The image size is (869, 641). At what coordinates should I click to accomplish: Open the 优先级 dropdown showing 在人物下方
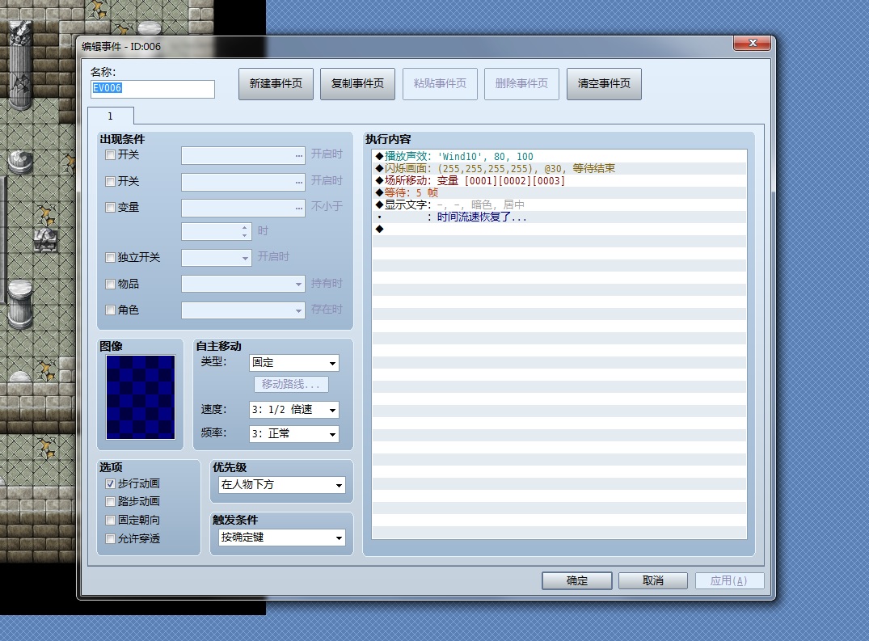pos(282,485)
